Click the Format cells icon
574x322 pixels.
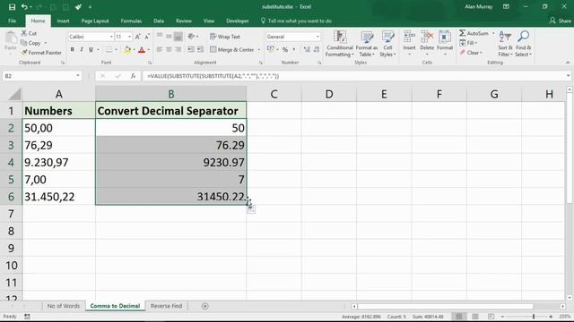coord(445,38)
